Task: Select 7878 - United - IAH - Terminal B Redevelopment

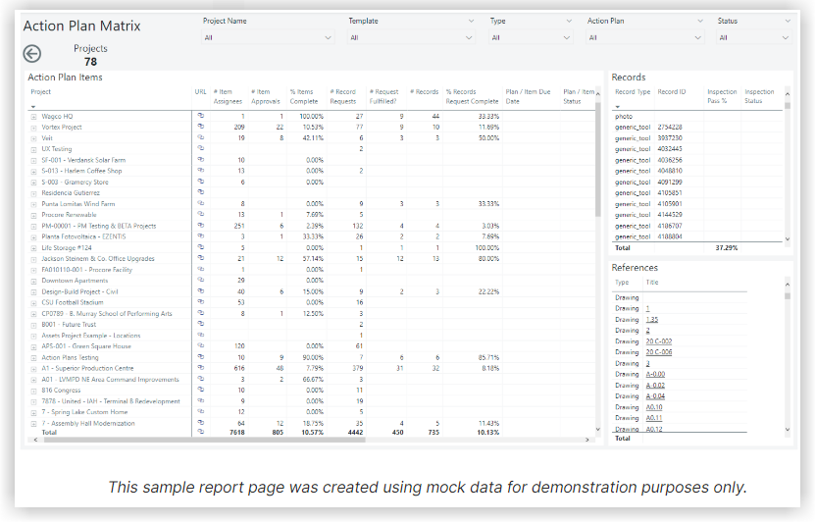Action: coord(111,401)
